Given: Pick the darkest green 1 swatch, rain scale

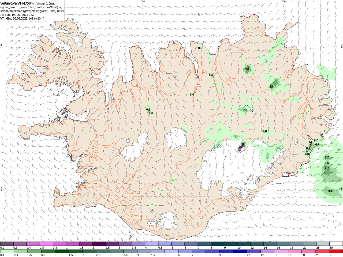Looking at the screenshot, I should point(62,251).
